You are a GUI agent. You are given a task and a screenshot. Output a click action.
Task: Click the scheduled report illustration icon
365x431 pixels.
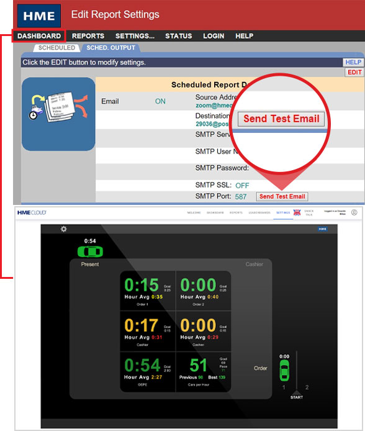[x=58, y=114]
